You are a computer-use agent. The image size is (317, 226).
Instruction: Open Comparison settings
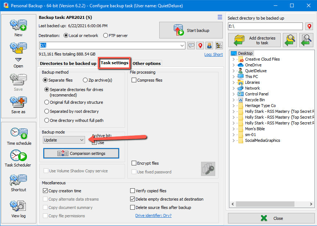pyautogui.click(x=81, y=153)
